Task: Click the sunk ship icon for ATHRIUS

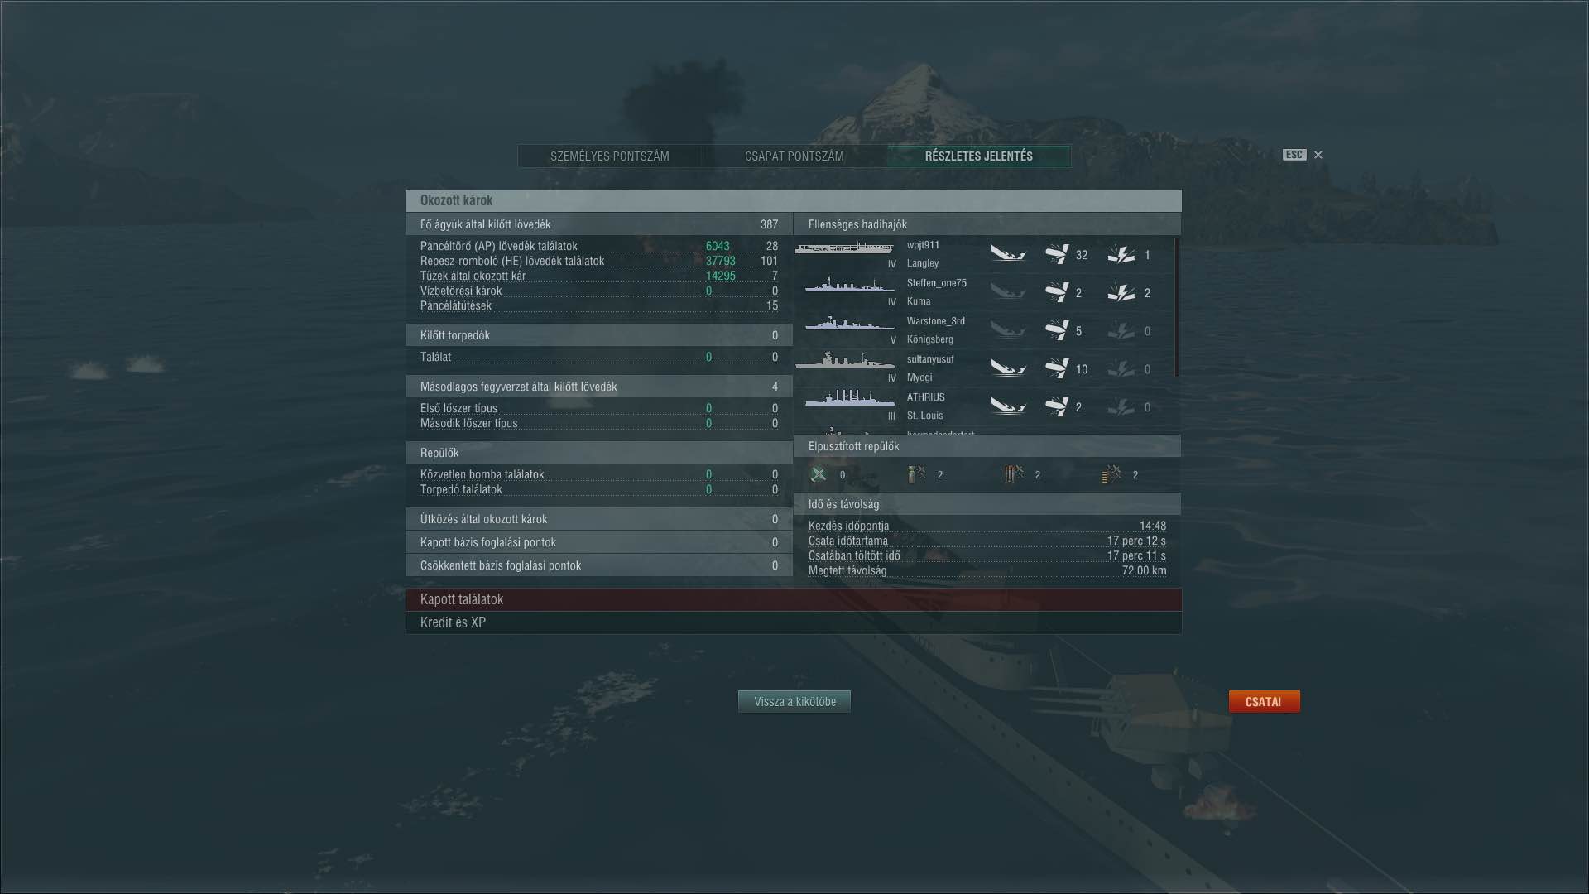Action: coord(1008,406)
